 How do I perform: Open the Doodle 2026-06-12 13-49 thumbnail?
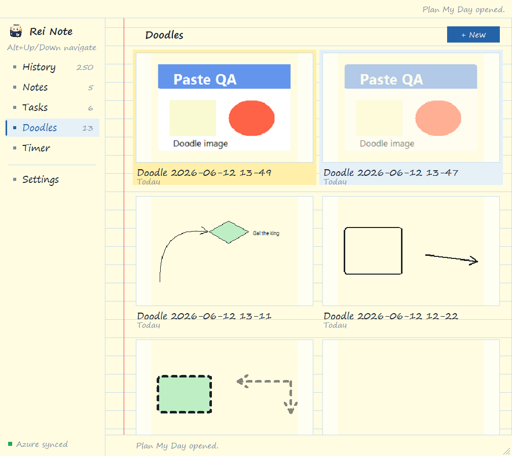coord(225,108)
